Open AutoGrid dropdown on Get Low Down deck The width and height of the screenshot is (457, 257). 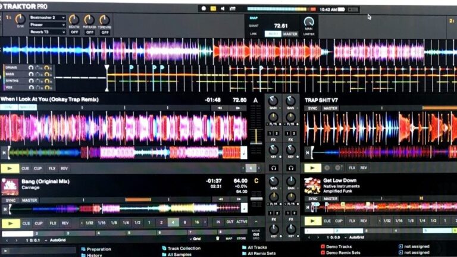354,237
